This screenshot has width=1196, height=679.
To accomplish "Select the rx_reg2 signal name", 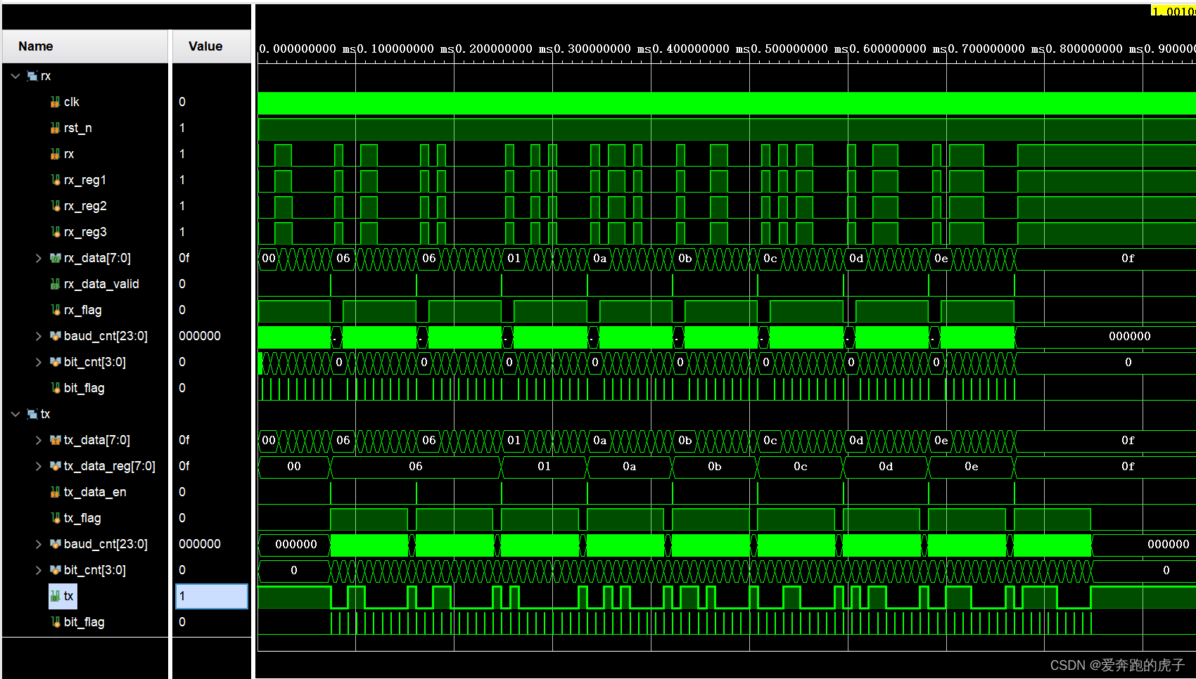I will tap(85, 206).
